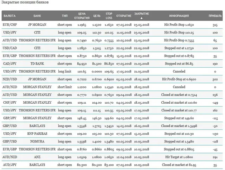Click 'Stopped out at 1.2750' info cell
Screen dimensions: 225x170
pyautogui.click(x=179, y=48)
